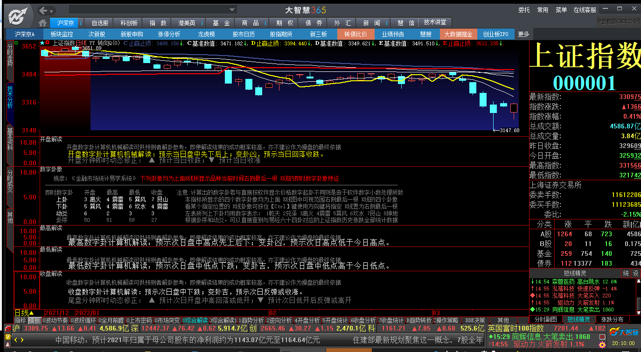Click into the stock code search field
Screen dimensions: 641x352
click(148, 10)
